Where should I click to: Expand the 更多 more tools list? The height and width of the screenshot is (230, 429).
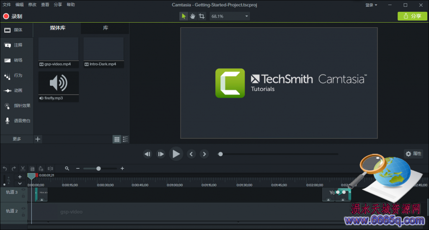pos(17,139)
